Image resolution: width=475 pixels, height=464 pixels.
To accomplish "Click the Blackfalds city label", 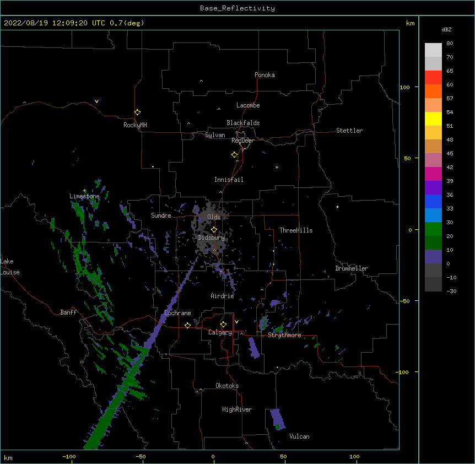I will pyautogui.click(x=243, y=123).
